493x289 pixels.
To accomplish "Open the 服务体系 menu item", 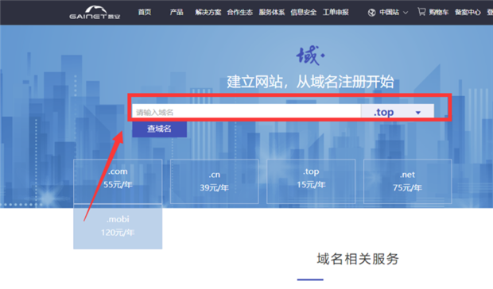I will 272,12.
